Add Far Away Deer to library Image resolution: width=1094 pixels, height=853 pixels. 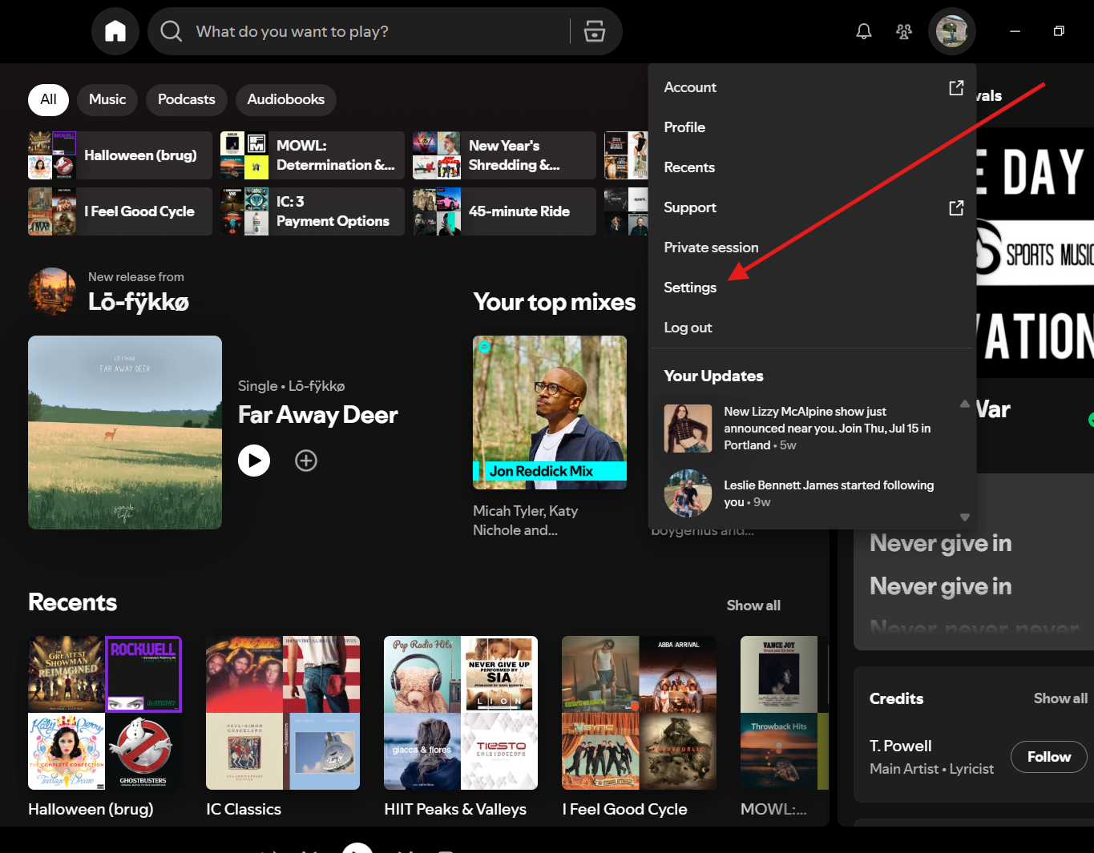pyautogui.click(x=306, y=461)
